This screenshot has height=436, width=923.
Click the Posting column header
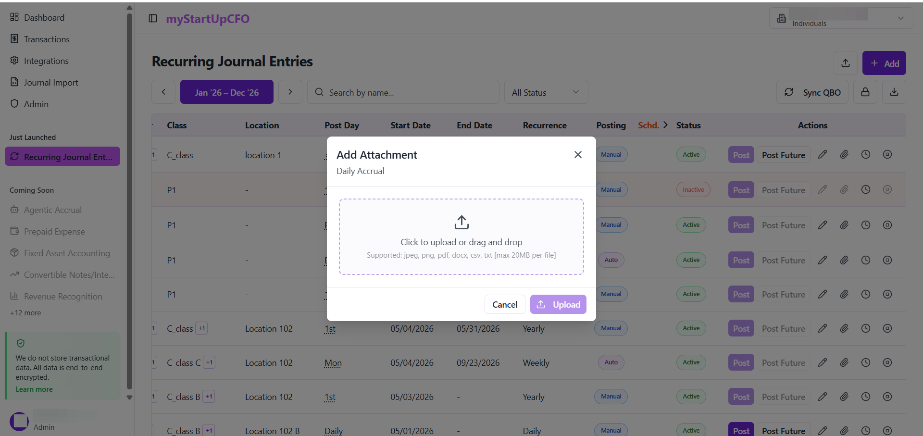(x=611, y=125)
